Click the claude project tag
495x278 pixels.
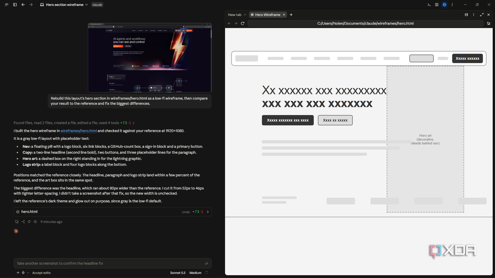click(97, 5)
